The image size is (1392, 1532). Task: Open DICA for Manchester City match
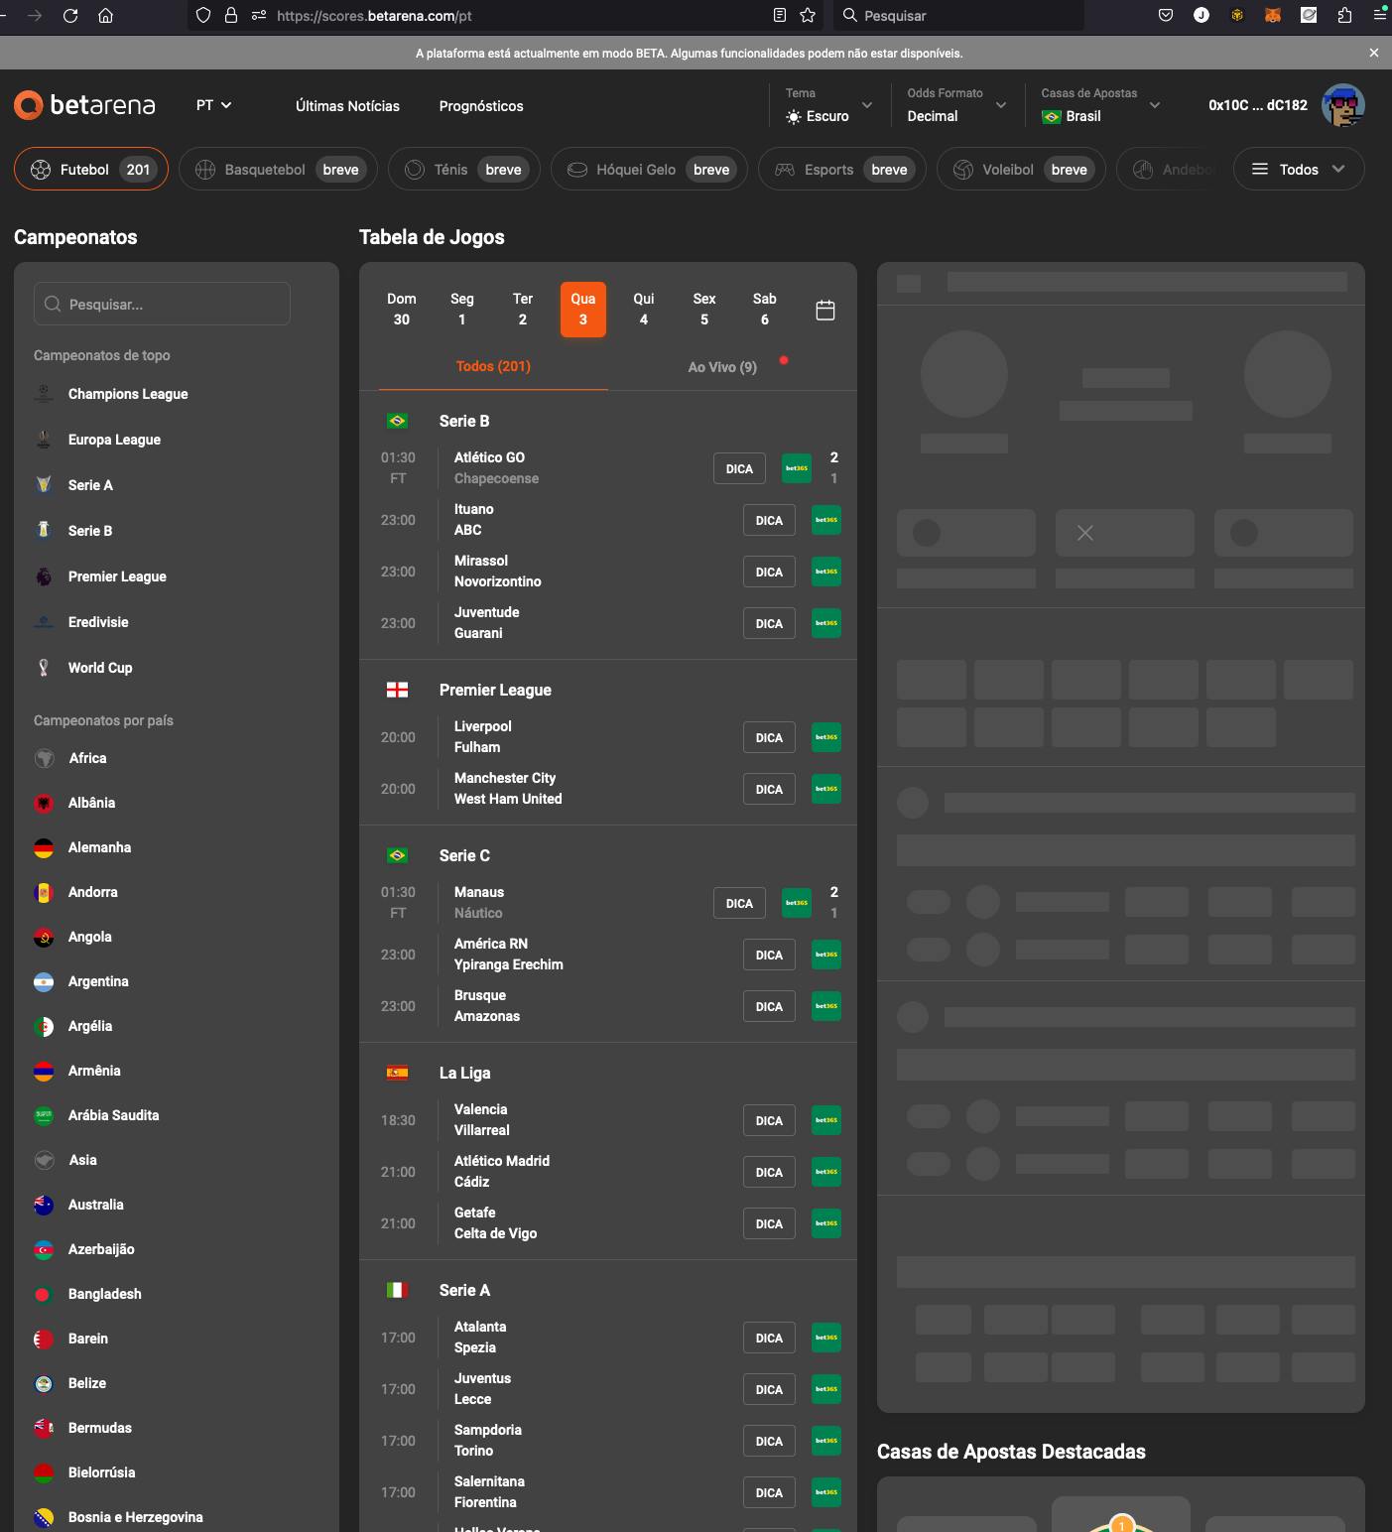point(769,788)
